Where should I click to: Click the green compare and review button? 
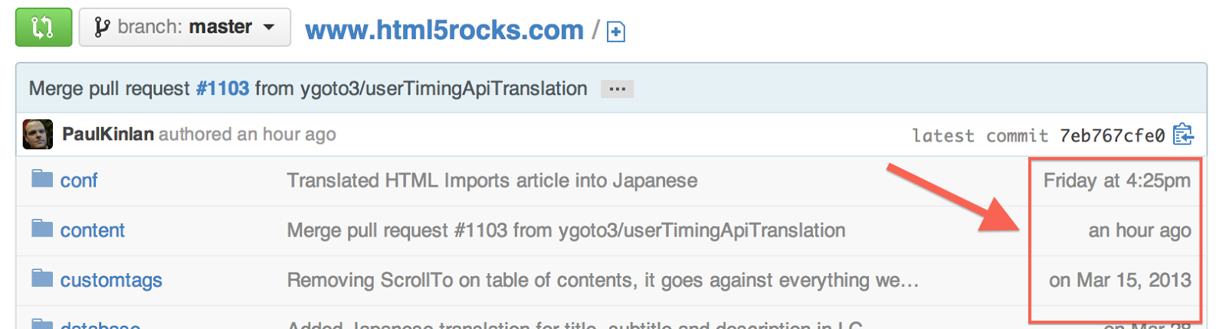(x=44, y=28)
